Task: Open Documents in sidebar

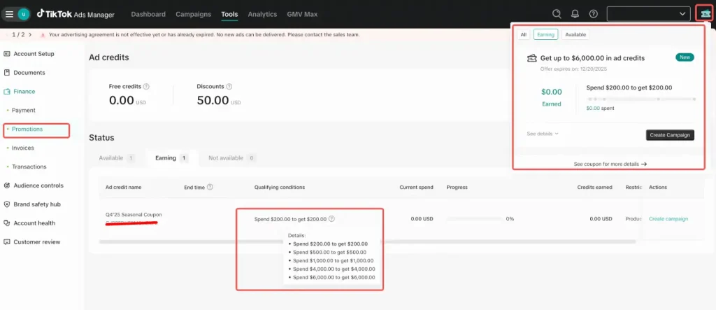Action: [x=29, y=72]
